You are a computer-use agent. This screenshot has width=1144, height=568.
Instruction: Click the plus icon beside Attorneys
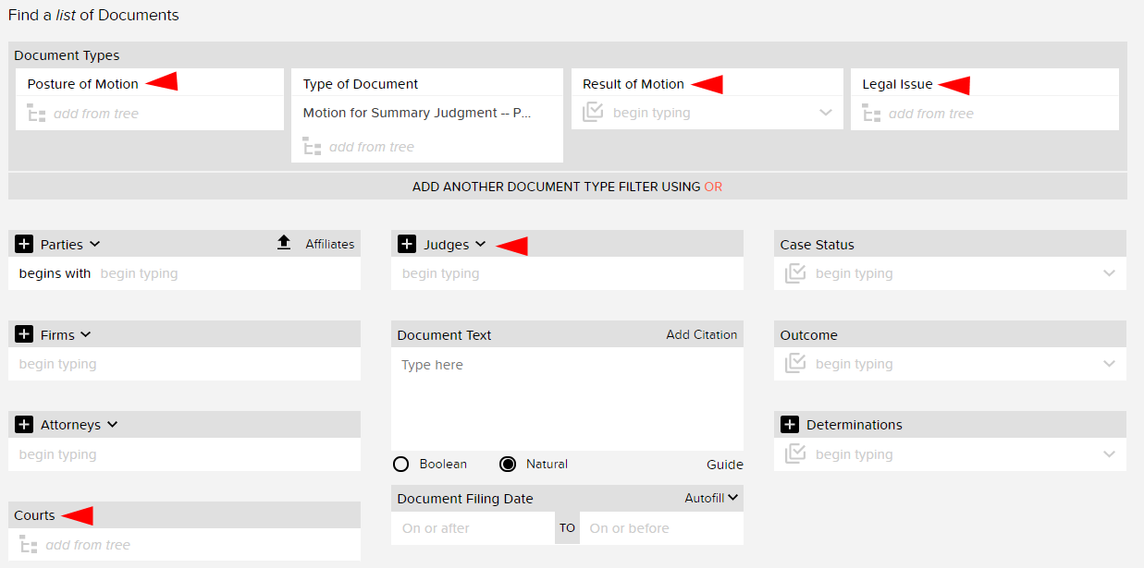(25, 425)
